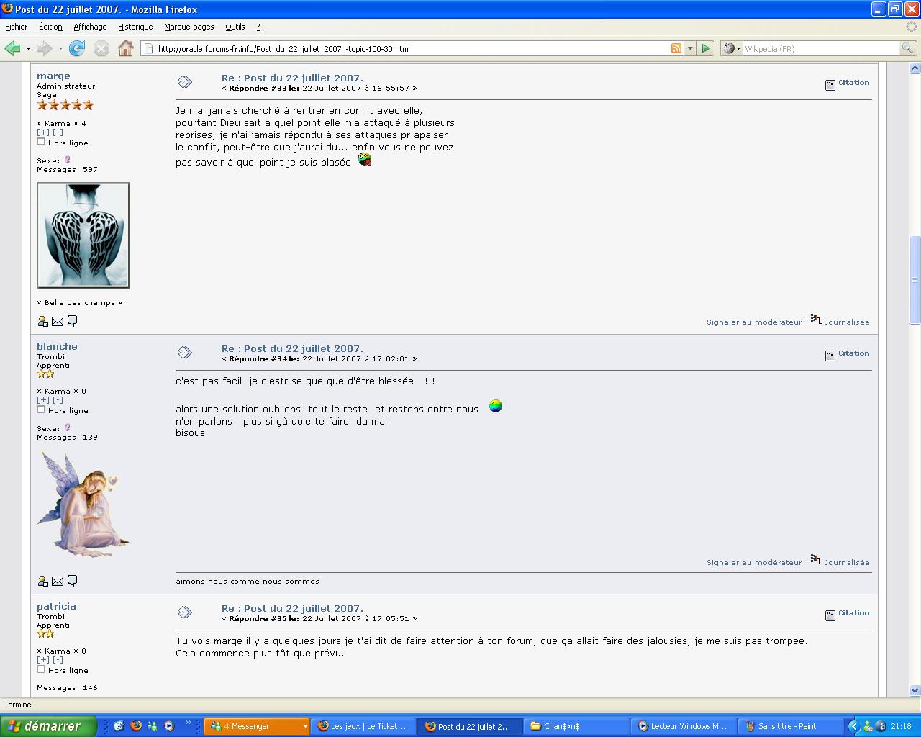Switch to Sans titre - Paint window
The width and height of the screenshot is (921, 737).
pos(792,726)
